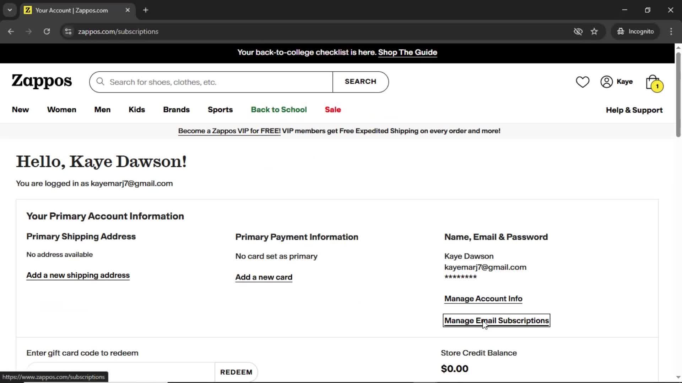The width and height of the screenshot is (682, 383).
Task: Click the gift card code input field
Action: point(121,372)
